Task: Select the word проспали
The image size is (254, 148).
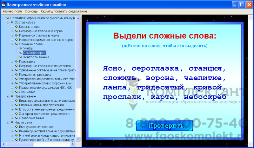Action: (122, 97)
